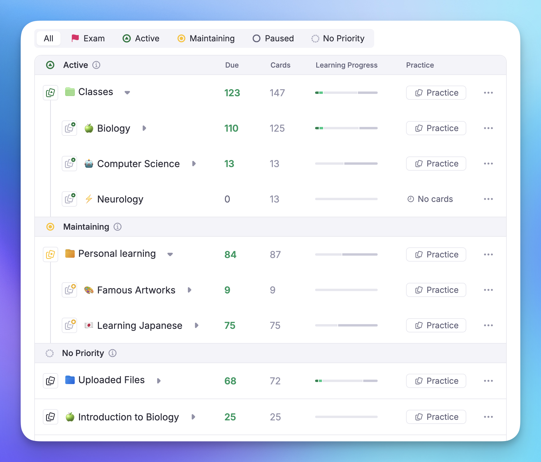Collapse the Classes folder
Viewport: 541px width, 462px height.
pyautogui.click(x=127, y=93)
